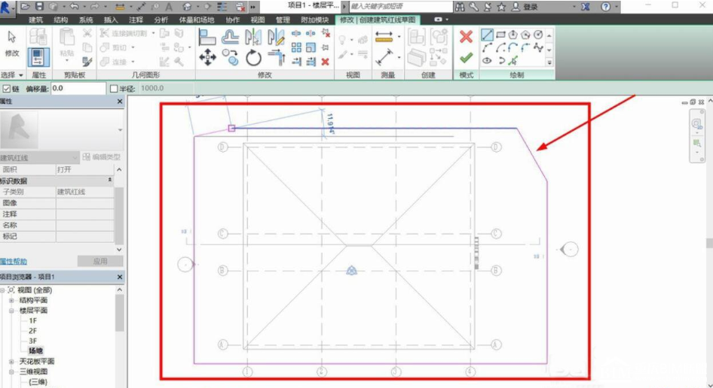Select the 场地 site view
Image resolution: width=713 pixels, height=388 pixels.
[35, 351]
